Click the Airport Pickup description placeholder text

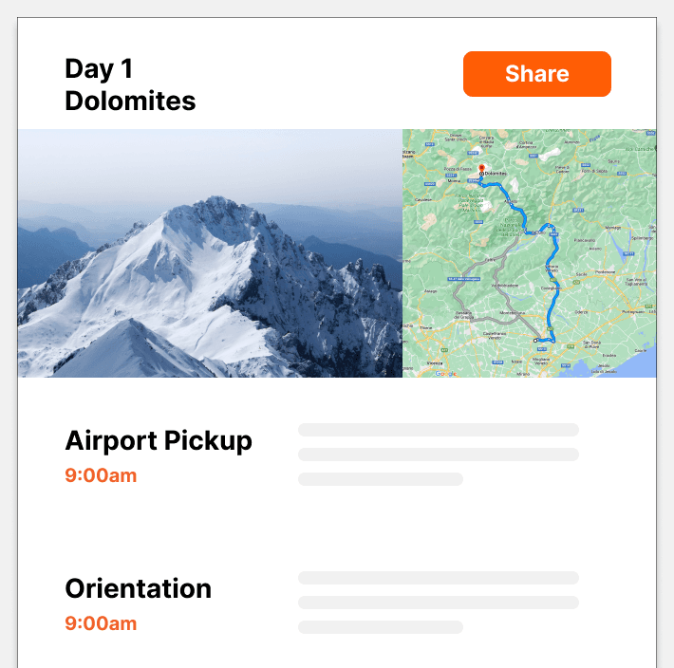438,454
